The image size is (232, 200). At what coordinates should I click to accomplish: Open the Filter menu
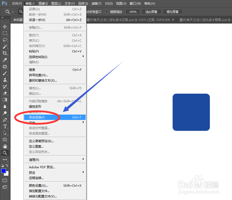[96, 4]
